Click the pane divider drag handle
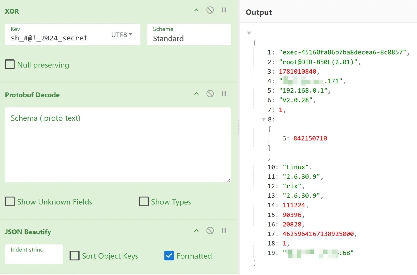 pyautogui.click(x=239, y=127)
